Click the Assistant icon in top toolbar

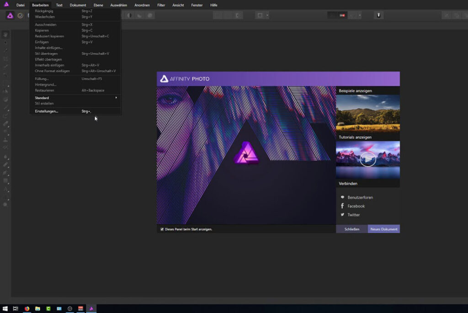(378, 16)
